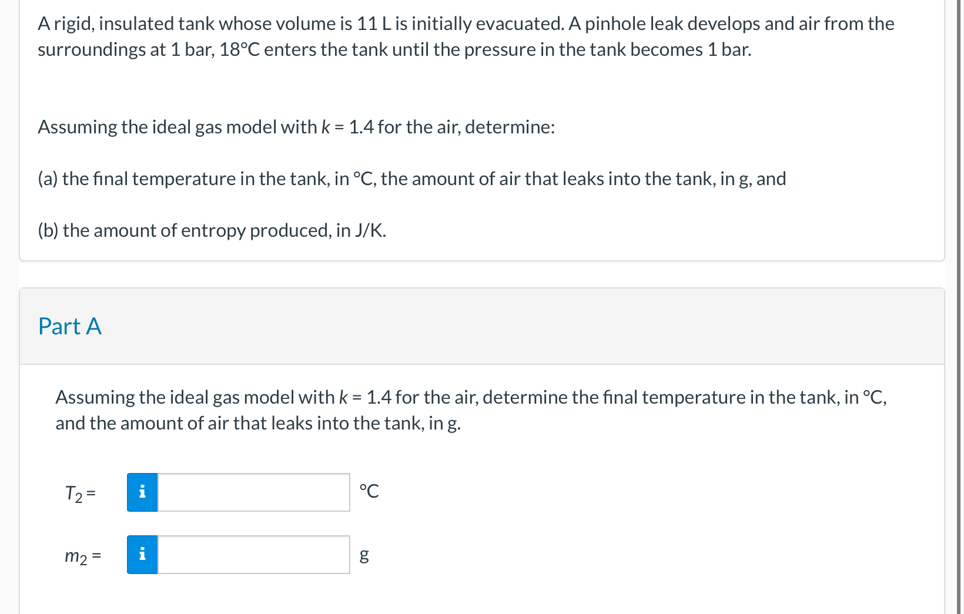The width and height of the screenshot is (964, 614).
Task: Collapse the Part A panel
Action: pyautogui.click(x=69, y=327)
